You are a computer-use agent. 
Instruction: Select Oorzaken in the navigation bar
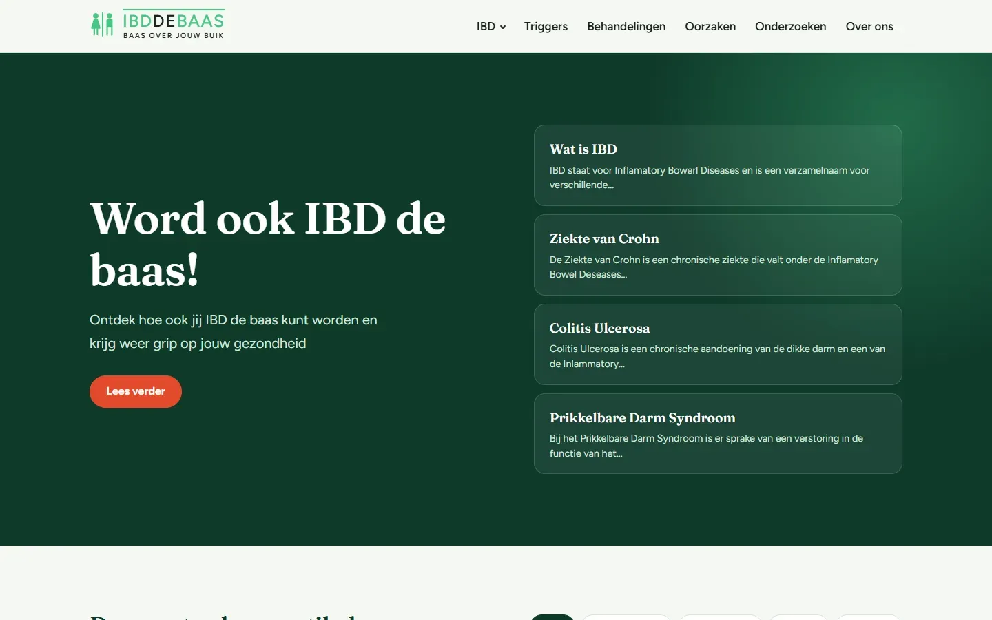710,26
